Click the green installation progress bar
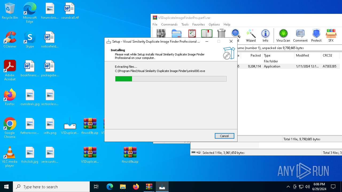This screenshot has height=192, width=342. (171, 79)
